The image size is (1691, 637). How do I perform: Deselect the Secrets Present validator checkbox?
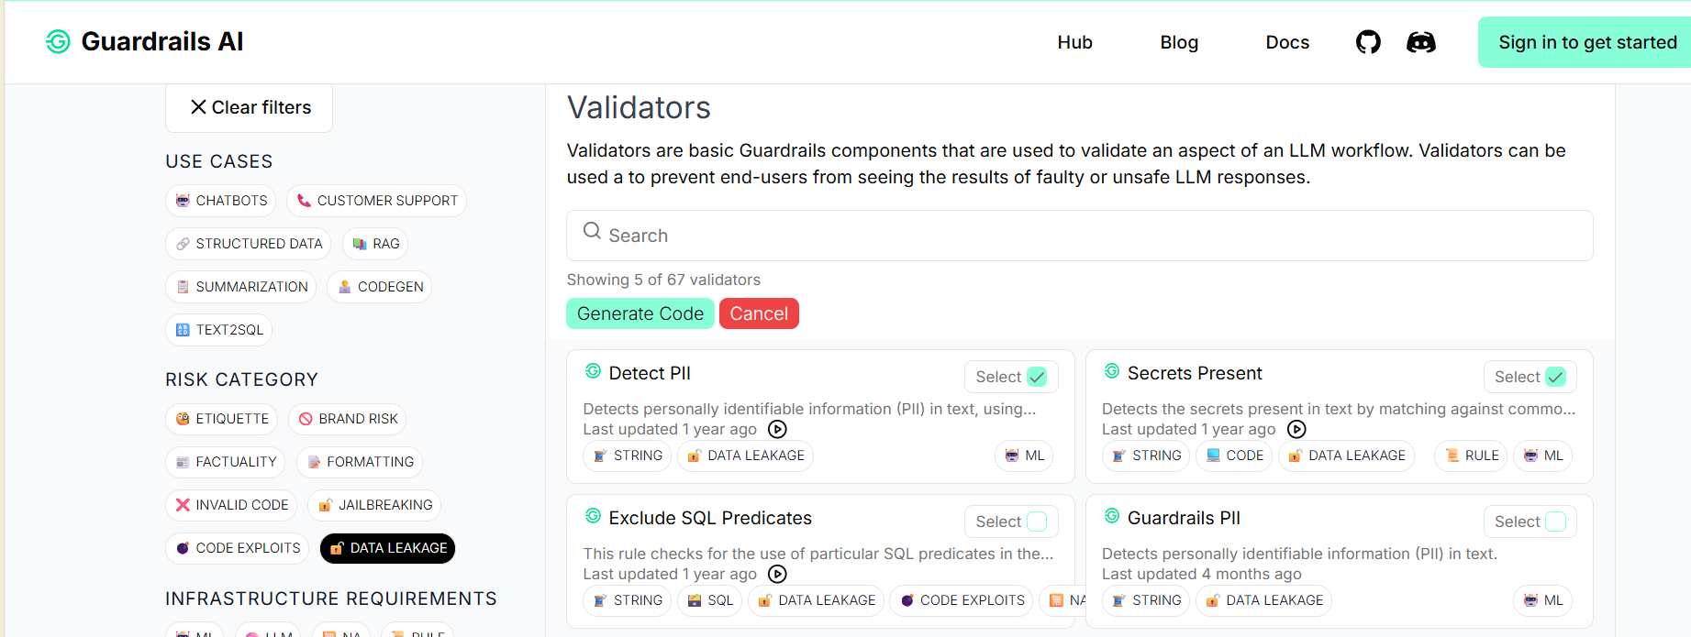[1555, 376]
